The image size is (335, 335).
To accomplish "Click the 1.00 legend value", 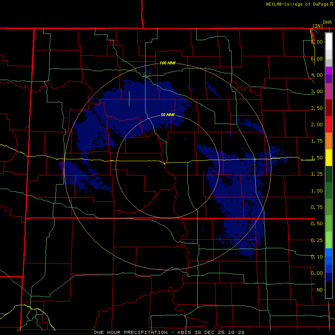I will (x=317, y=191).
